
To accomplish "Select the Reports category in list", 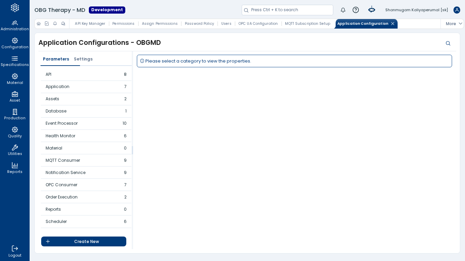I will coord(86,209).
